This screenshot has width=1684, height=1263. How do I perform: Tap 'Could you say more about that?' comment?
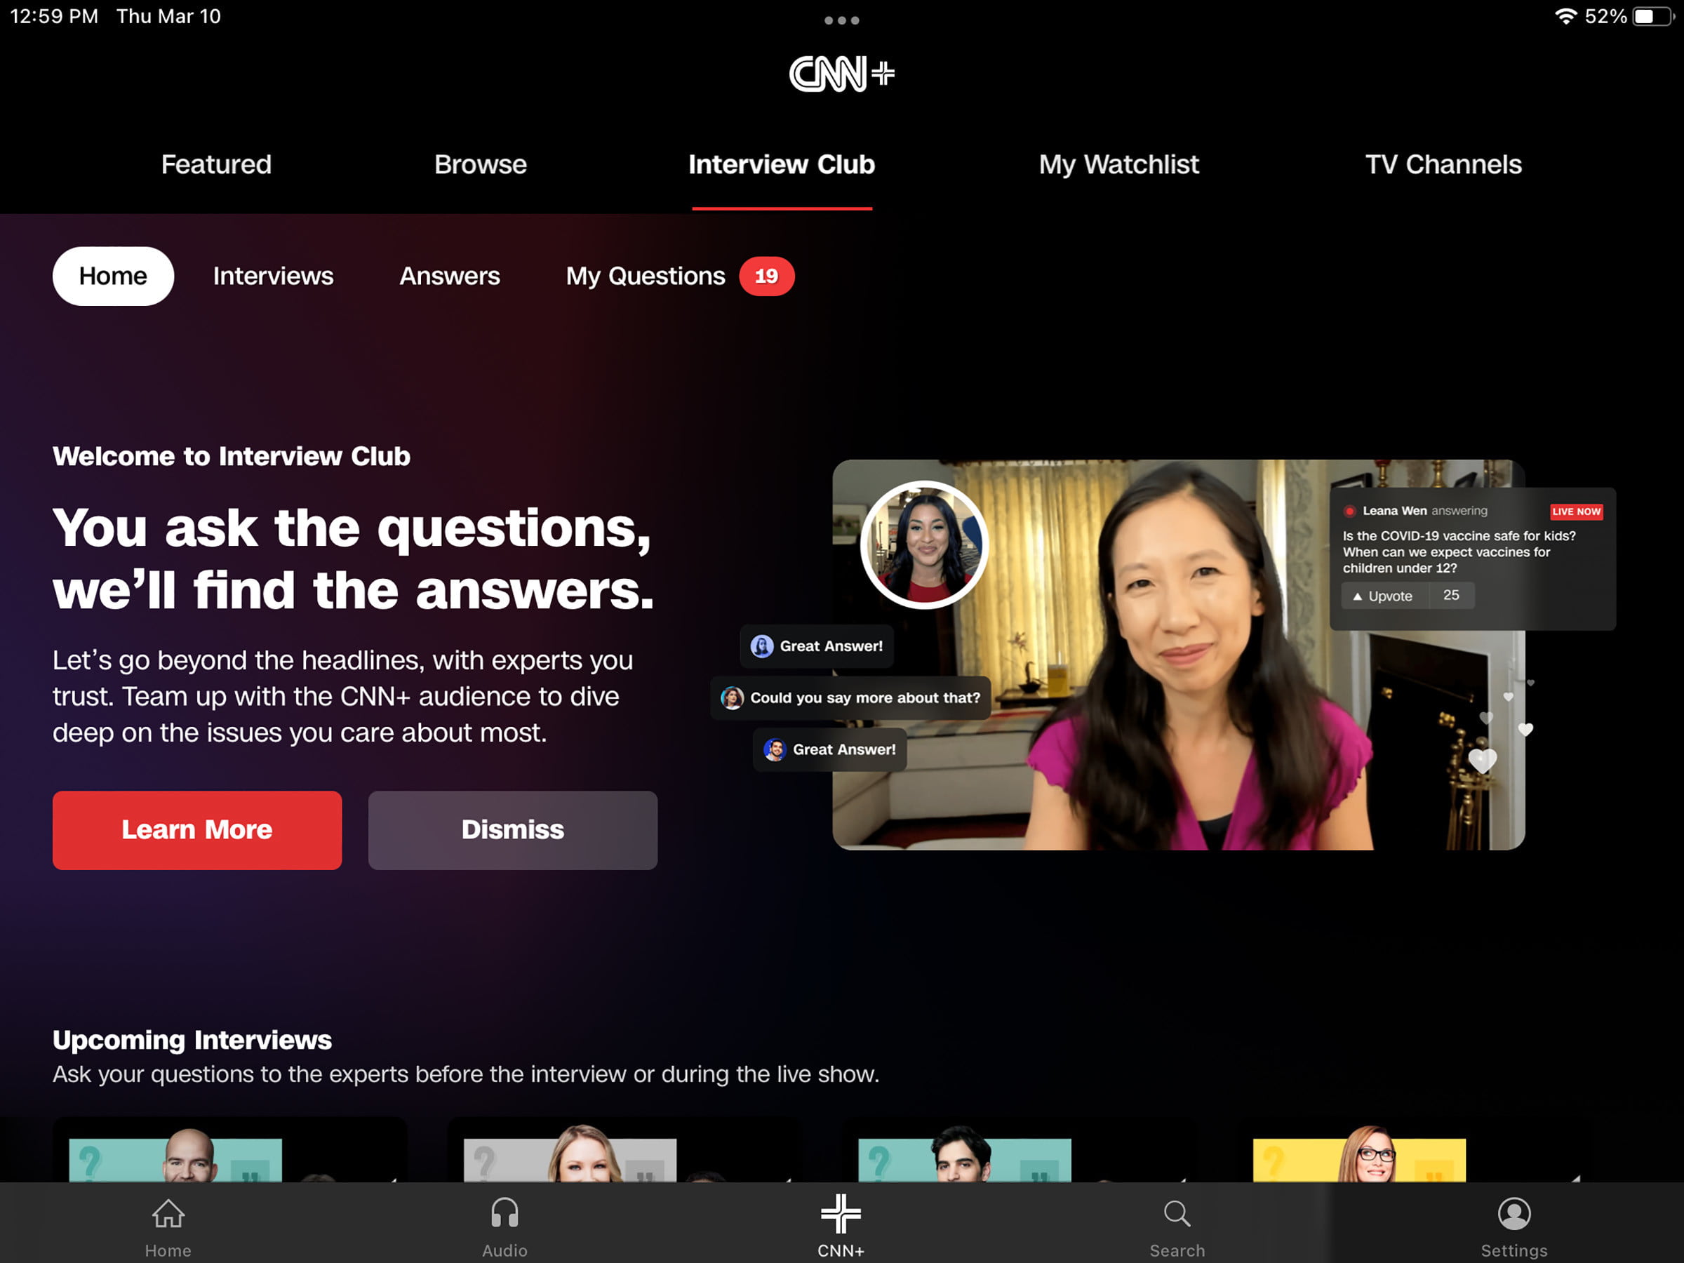pyautogui.click(x=851, y=698)
